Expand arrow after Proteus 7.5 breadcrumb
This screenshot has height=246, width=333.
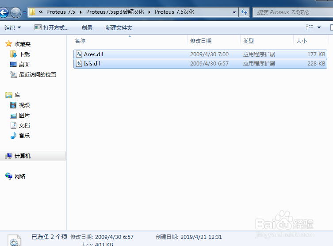coord(81,12)
